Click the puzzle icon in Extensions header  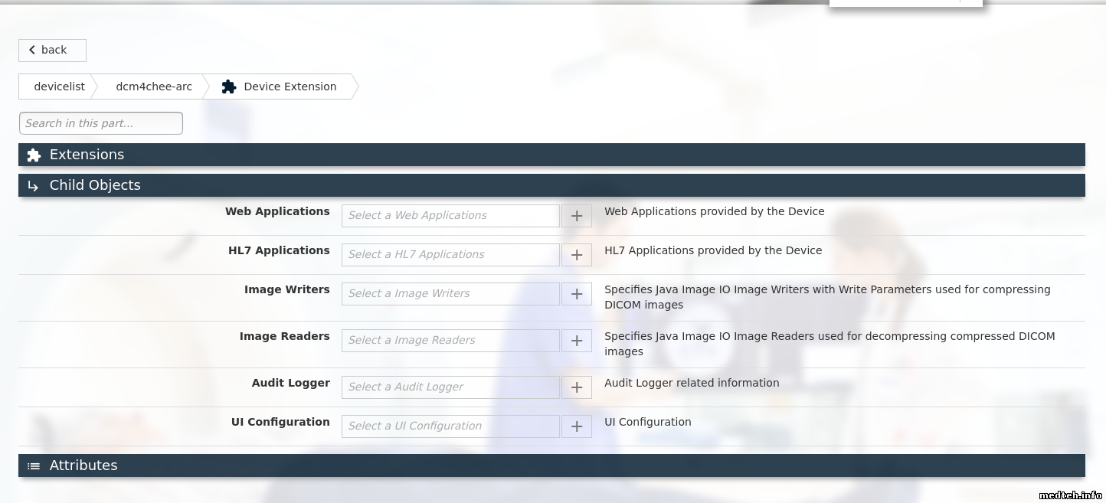(x=34, y=155)
